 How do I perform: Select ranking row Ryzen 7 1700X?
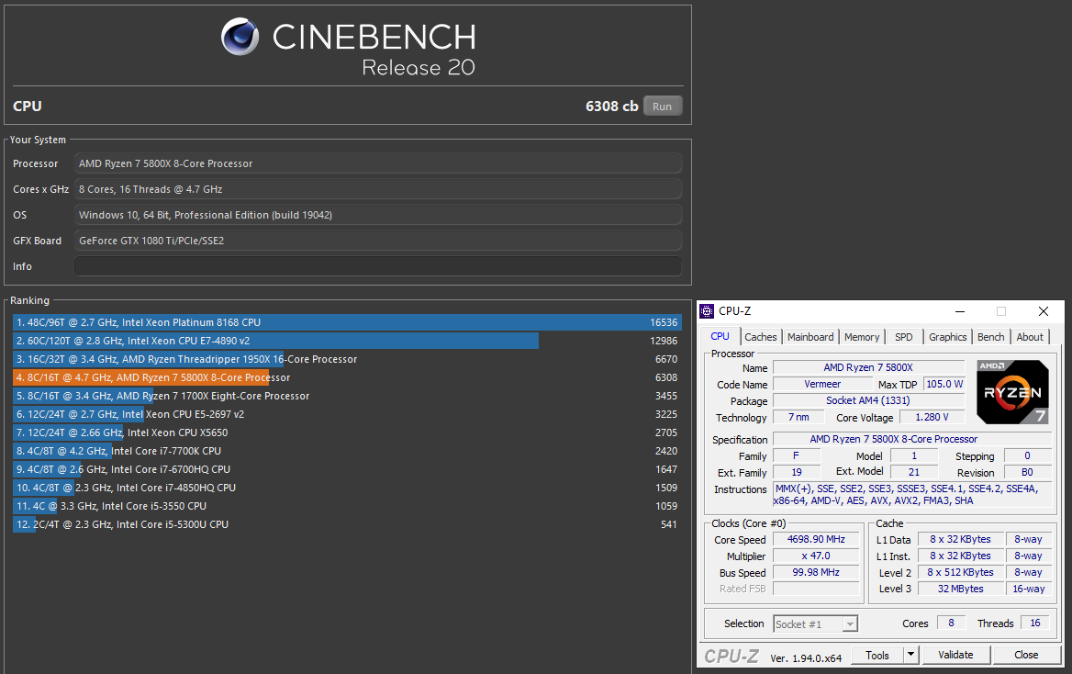coord(347,396)
